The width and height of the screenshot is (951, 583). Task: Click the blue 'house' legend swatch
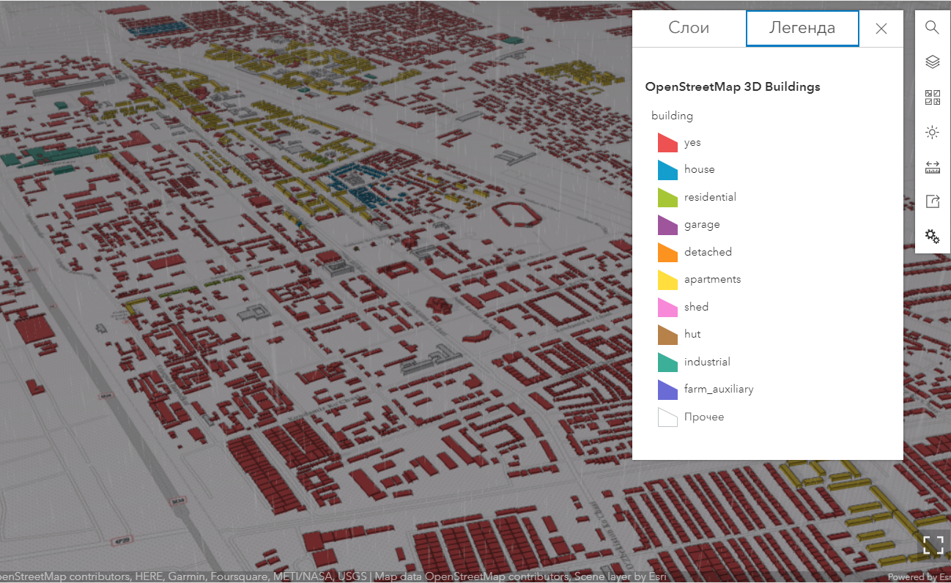pyautogui.click(x=667, y=170)
